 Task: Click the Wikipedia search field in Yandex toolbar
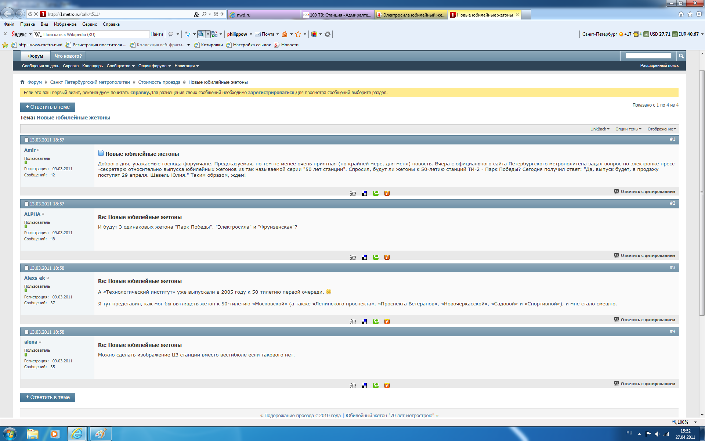tap(95, 34)
